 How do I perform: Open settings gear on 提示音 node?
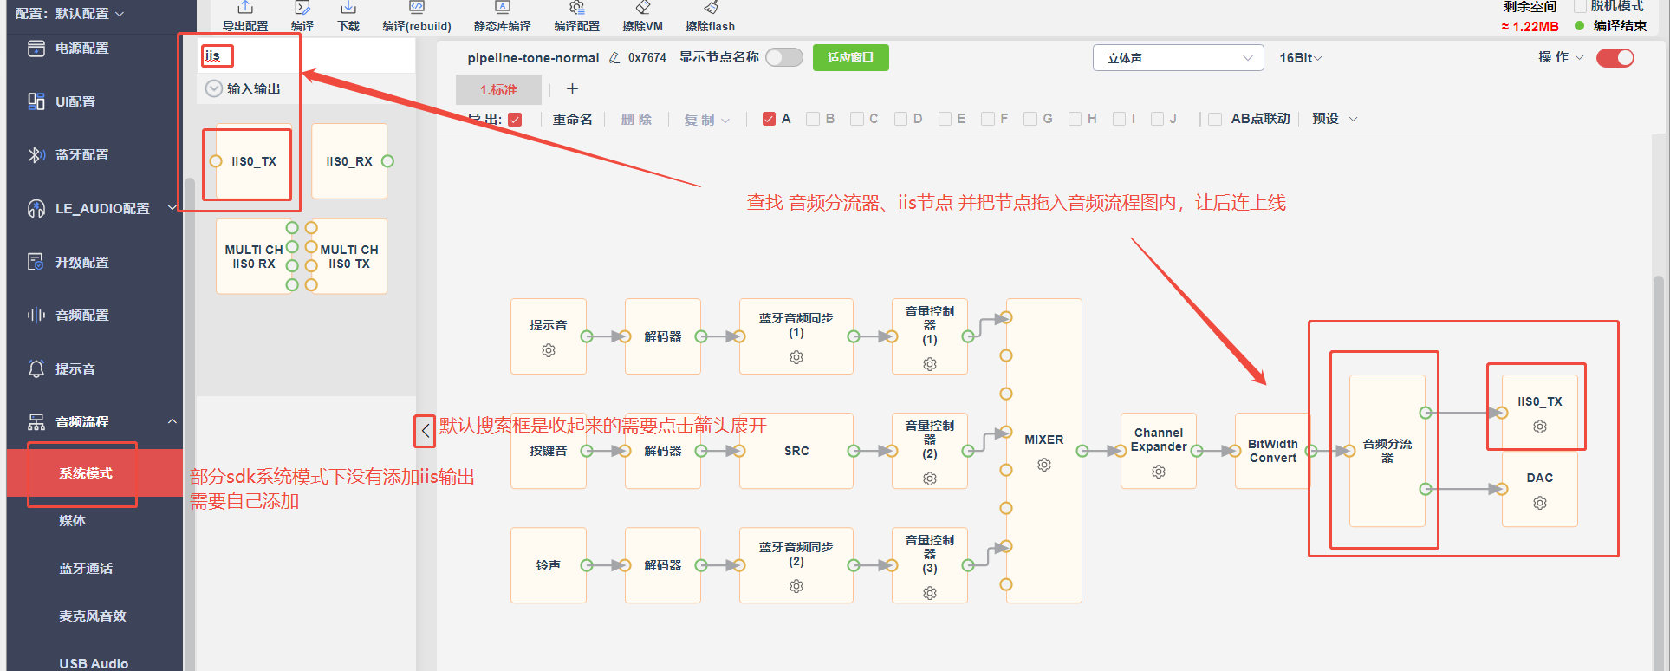click(549, 350)
